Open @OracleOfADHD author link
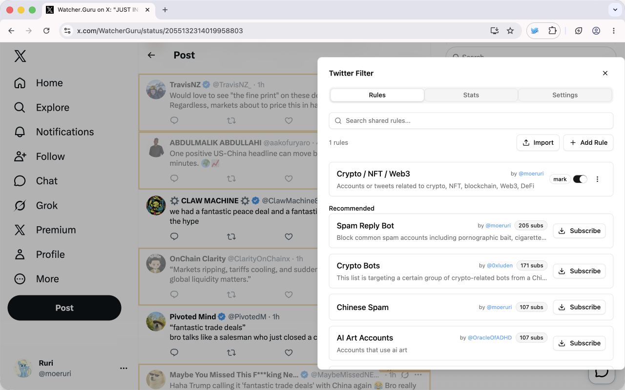625x390 pixels. [490, 338]
